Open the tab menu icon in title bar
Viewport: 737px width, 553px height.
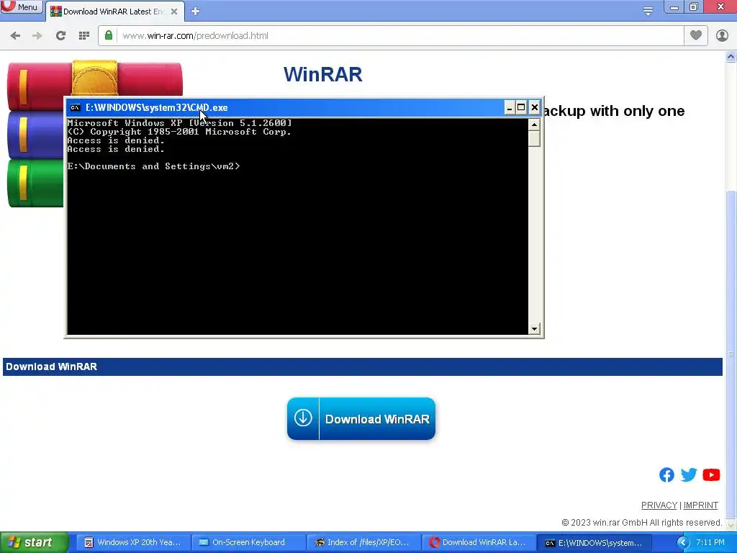pyautogui.click(x=648, y=11)
